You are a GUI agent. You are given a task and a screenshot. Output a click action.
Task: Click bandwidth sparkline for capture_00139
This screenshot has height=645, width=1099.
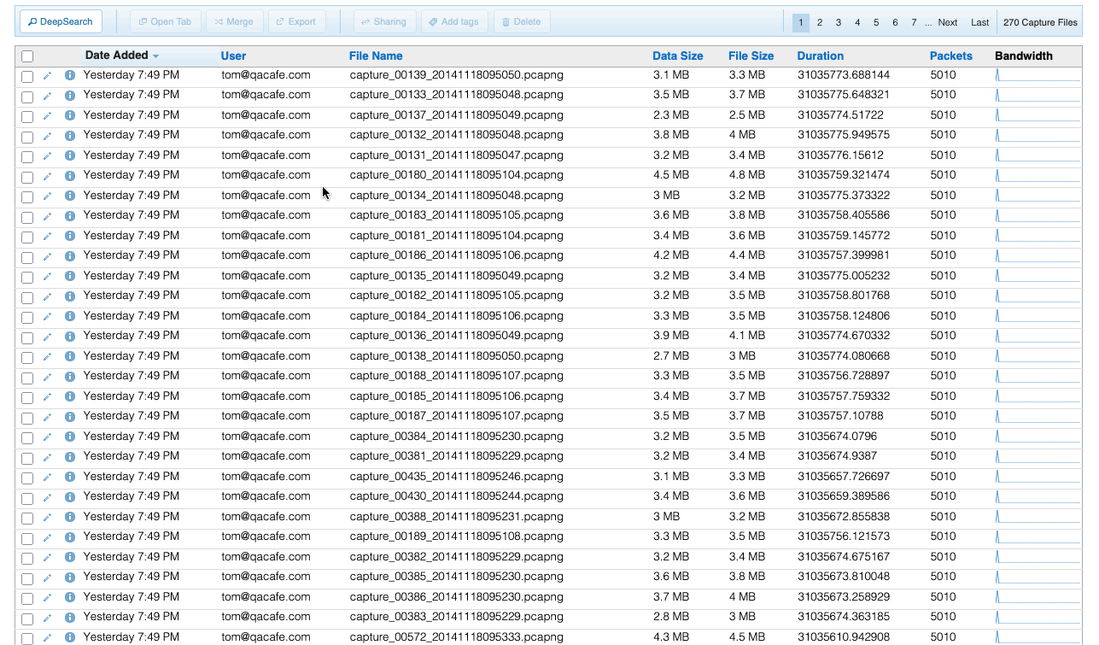click(x=1037, y=76)
